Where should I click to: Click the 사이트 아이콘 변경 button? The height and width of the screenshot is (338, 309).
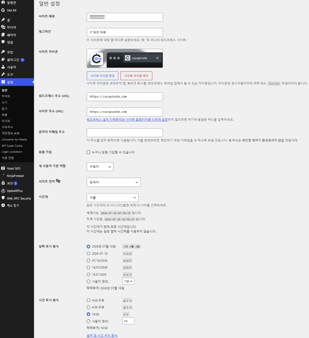click(102, 76)
